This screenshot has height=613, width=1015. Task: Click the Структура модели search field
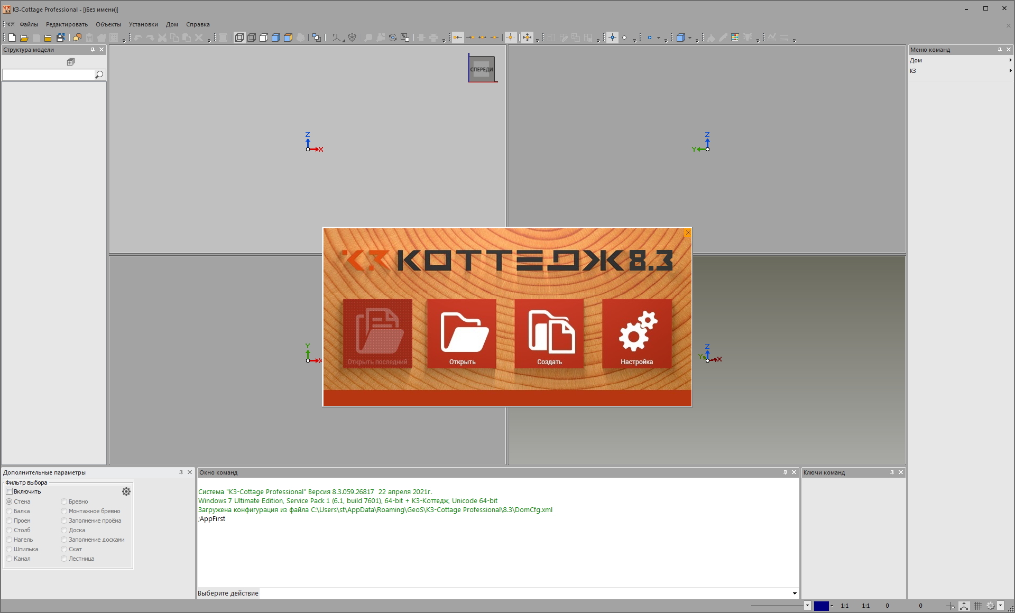point(48,75)
